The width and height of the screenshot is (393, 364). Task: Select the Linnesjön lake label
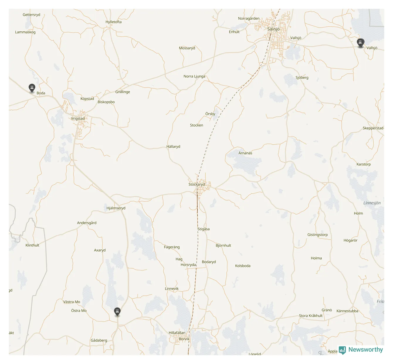tap(372, 203)
